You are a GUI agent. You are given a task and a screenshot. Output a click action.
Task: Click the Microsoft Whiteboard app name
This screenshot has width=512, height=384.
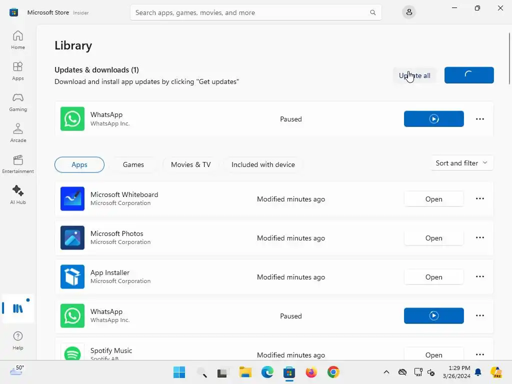[124, 194]
